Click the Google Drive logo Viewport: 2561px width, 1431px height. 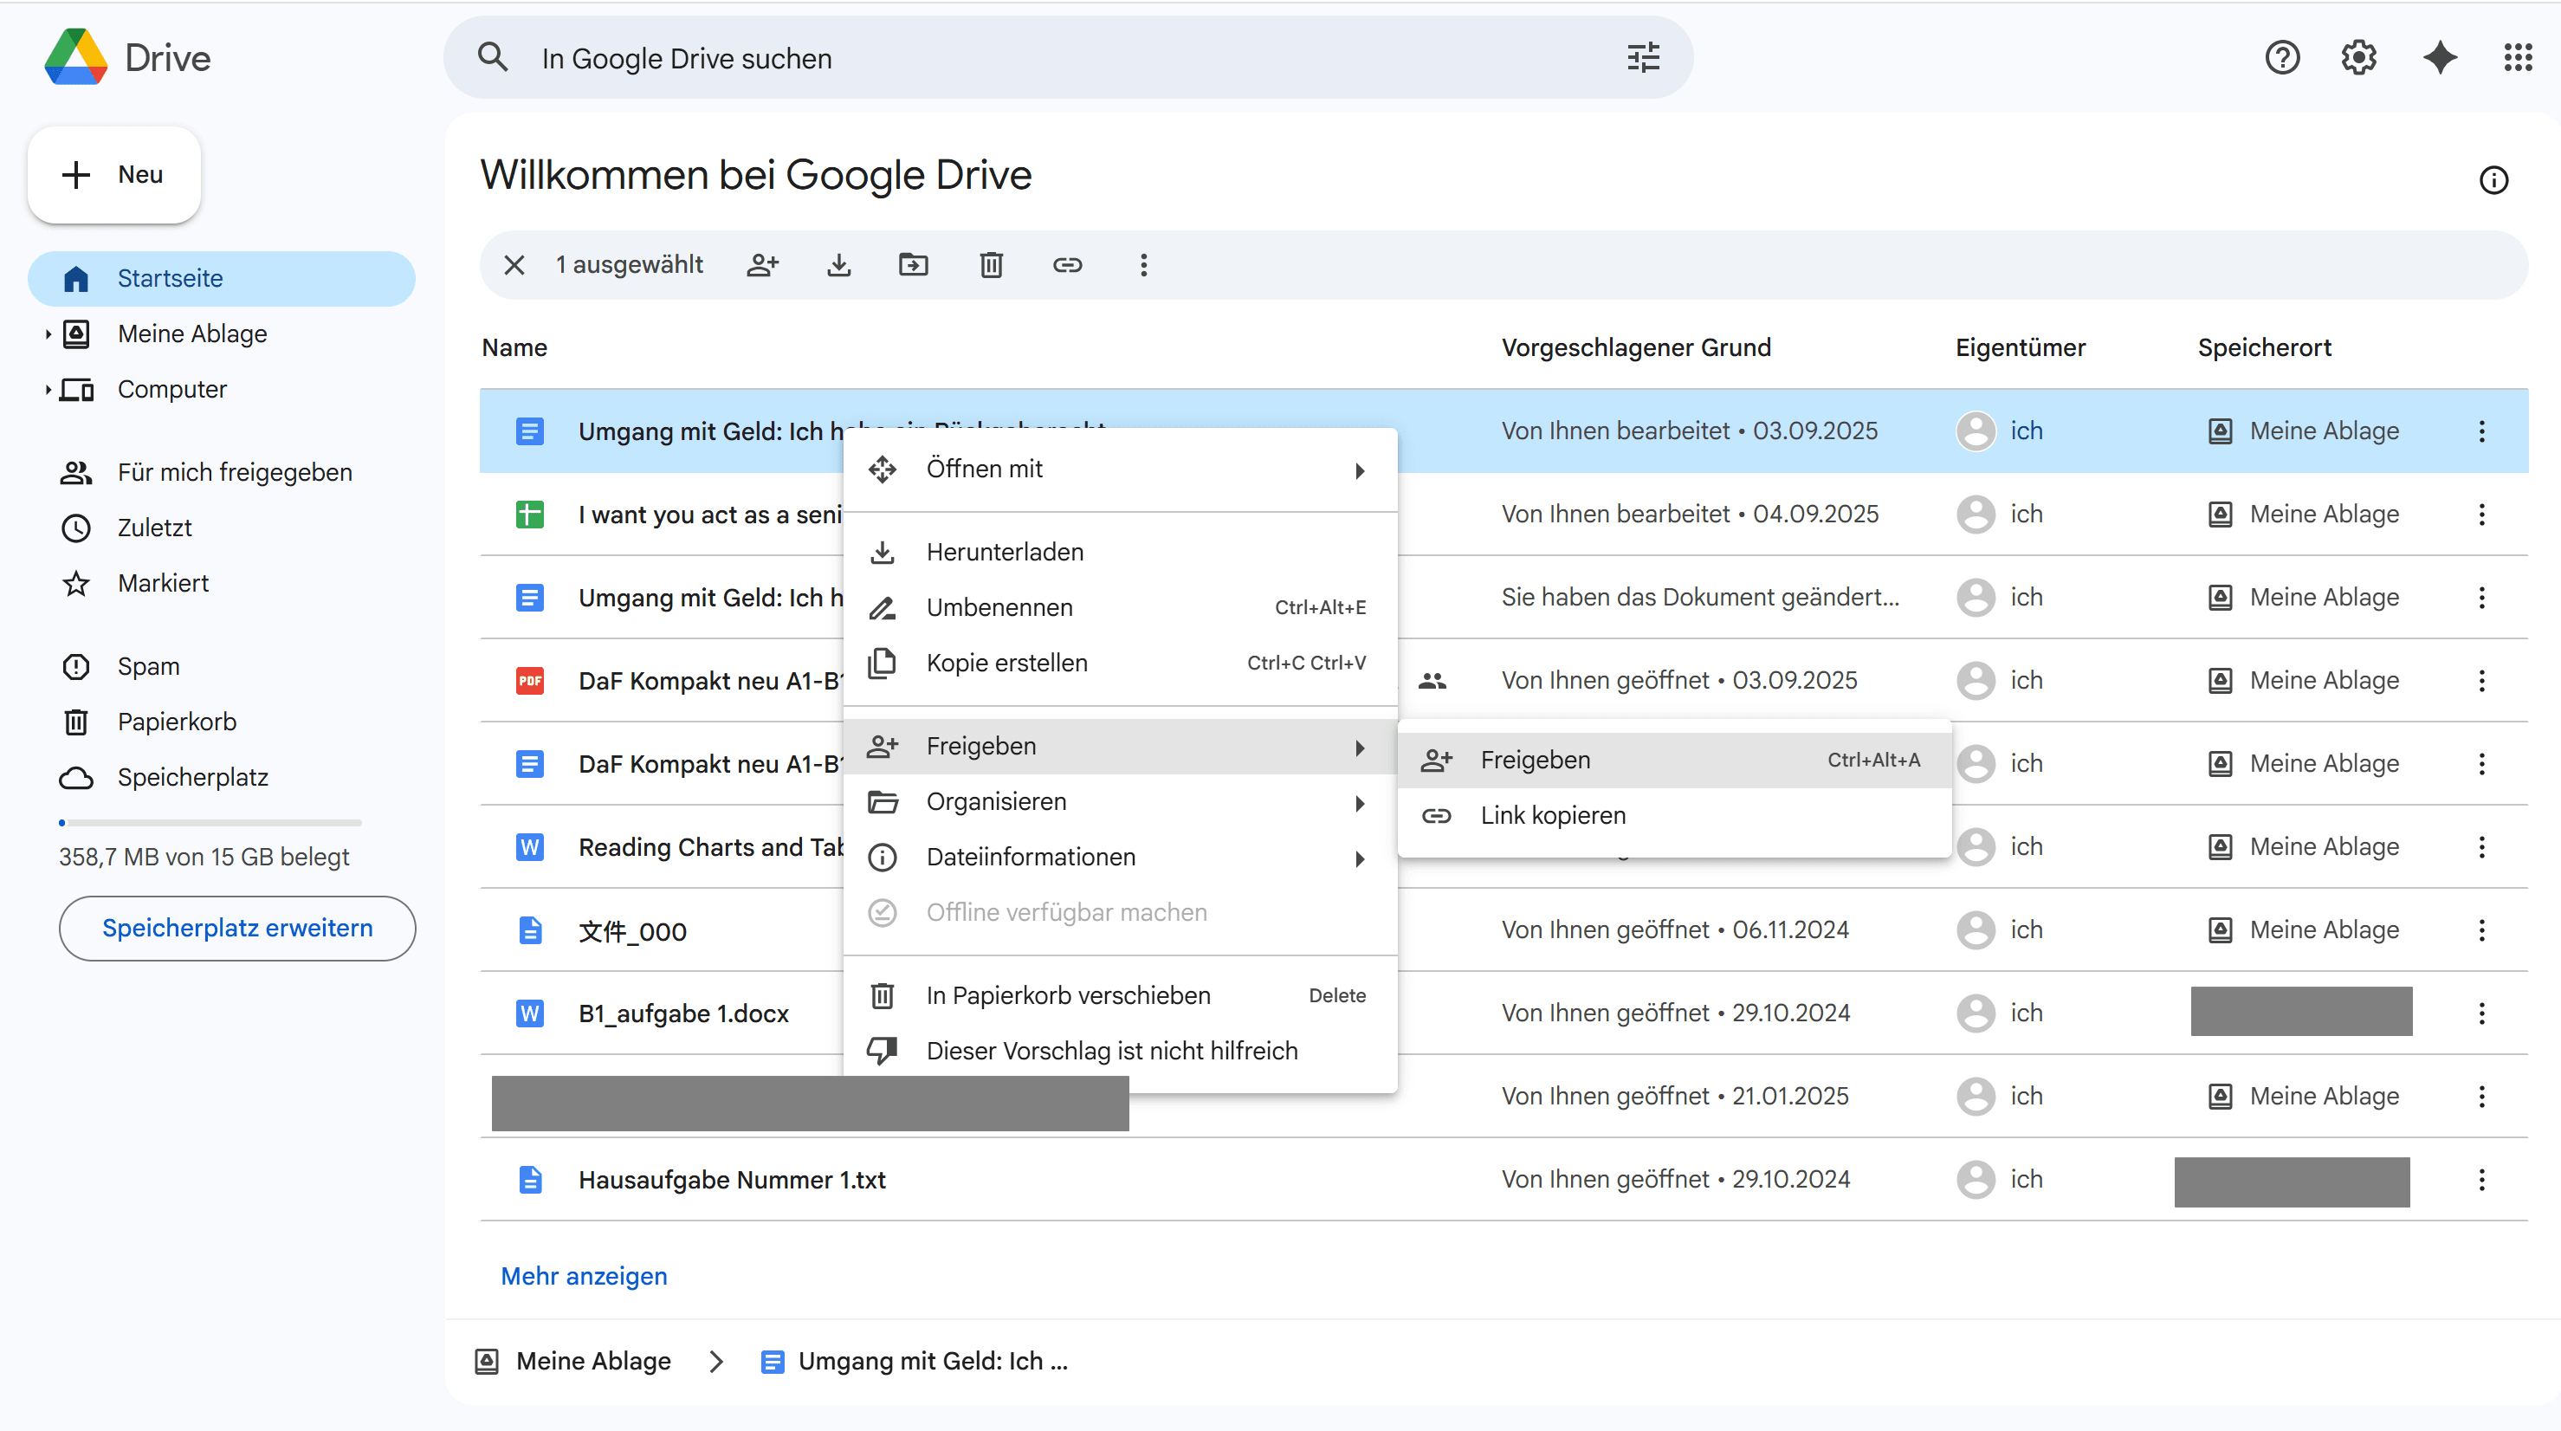[76, 58]
